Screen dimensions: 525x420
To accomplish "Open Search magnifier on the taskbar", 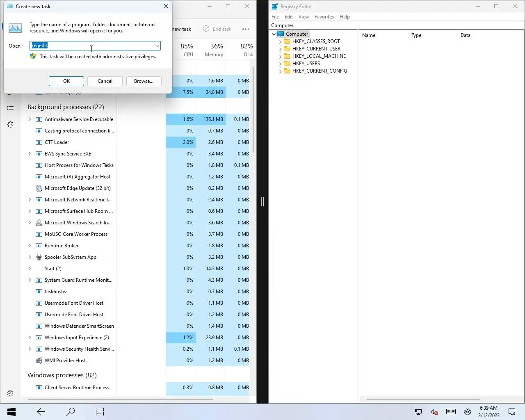I will (71, 412).
